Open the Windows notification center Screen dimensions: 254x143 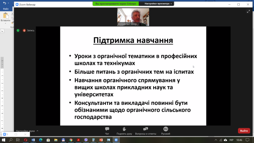[x=247, y=140]
